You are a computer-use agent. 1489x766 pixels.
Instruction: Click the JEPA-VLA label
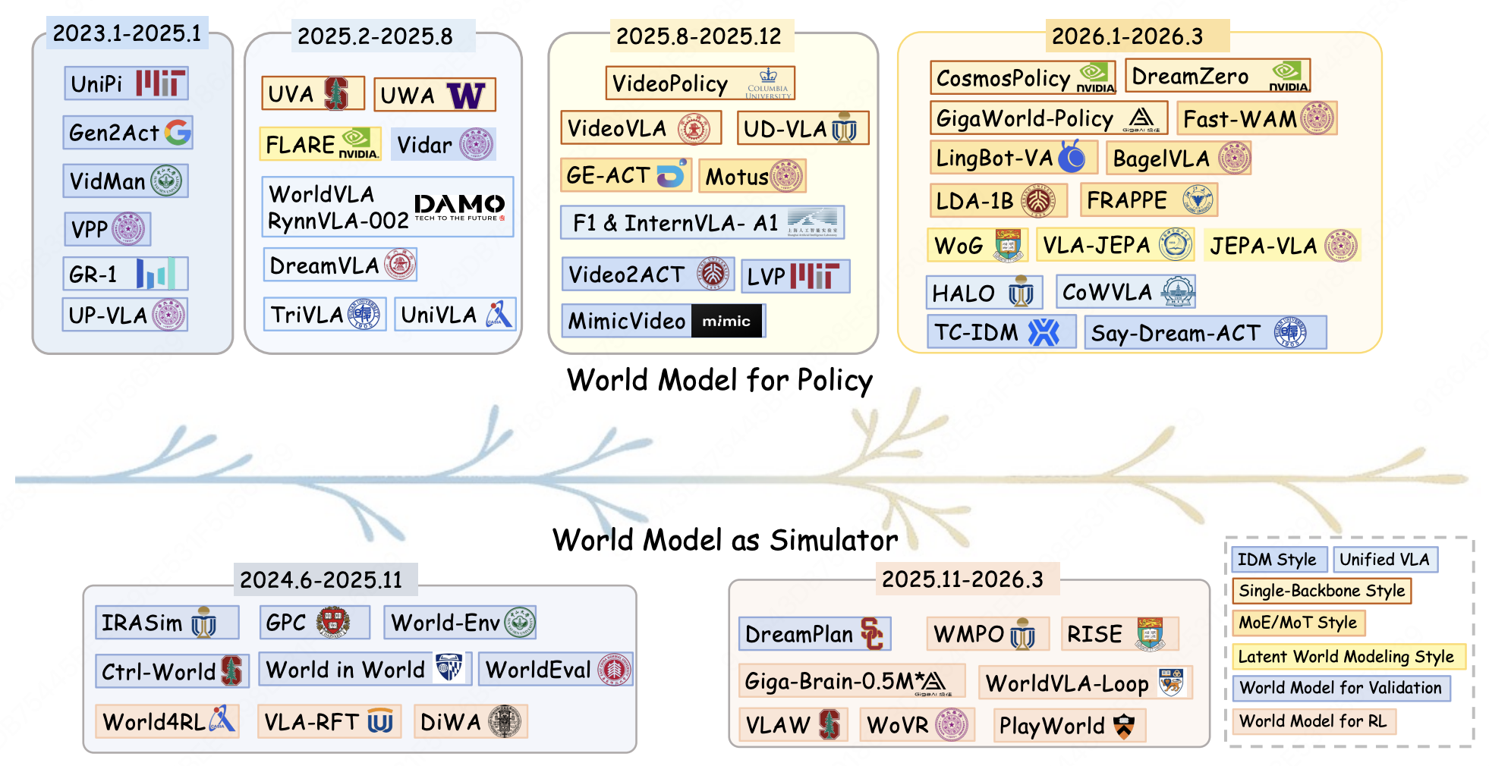coord(1264,246)
